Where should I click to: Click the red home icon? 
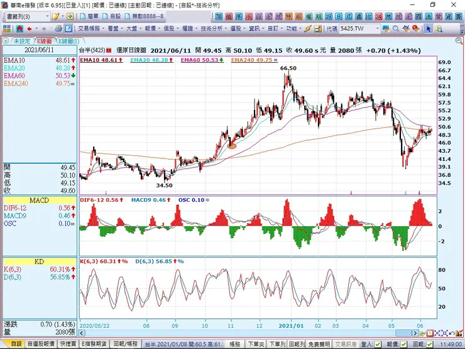[x=19, y=29]
